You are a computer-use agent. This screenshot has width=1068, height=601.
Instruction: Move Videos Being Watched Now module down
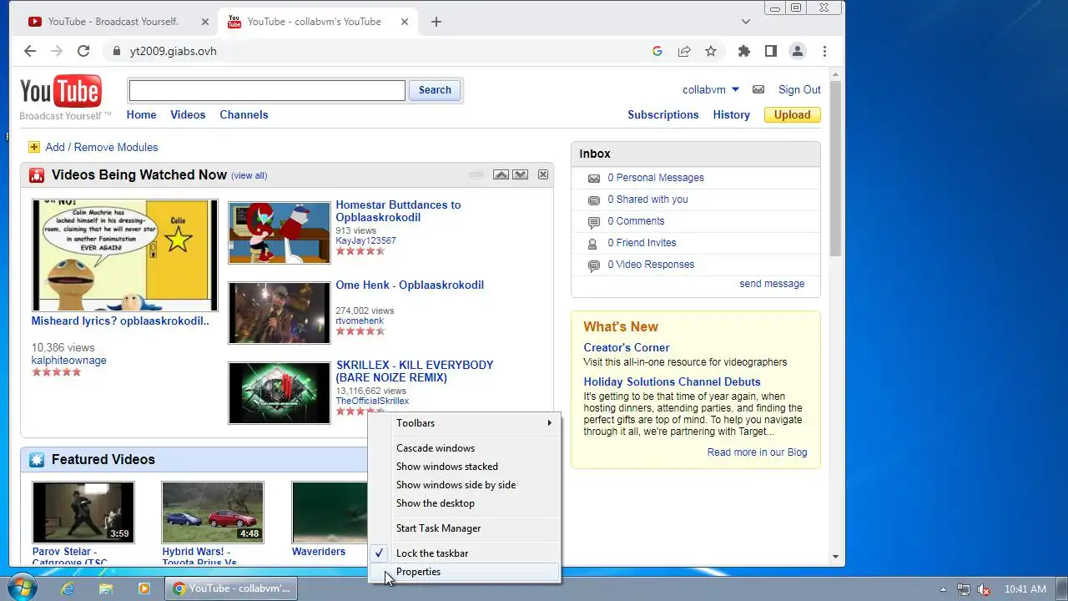(x=521, y=174)
